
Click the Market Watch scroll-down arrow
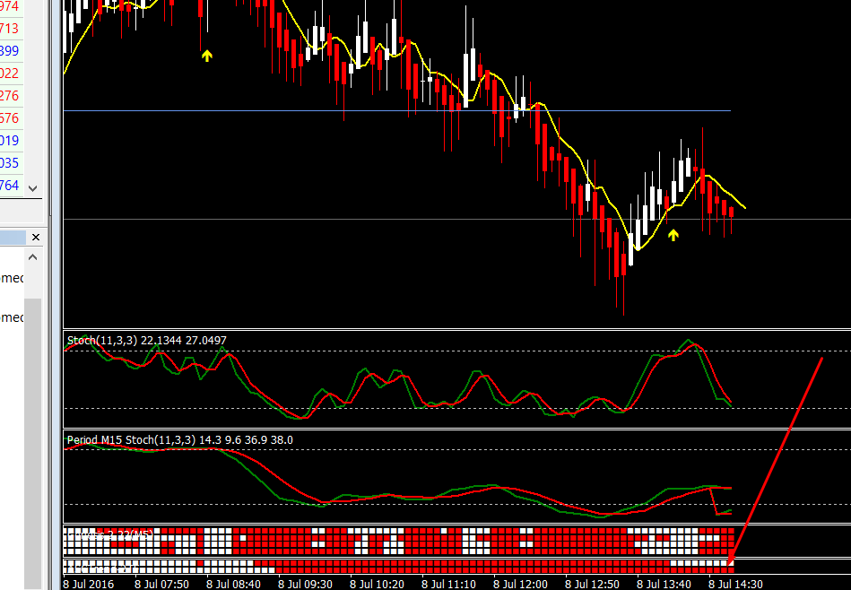point(32,188)
